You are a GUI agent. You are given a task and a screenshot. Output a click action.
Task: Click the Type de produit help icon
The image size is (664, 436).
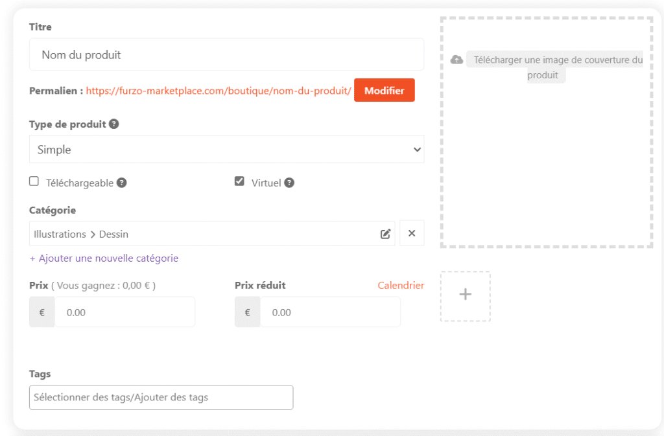click(x=113, y=124)
